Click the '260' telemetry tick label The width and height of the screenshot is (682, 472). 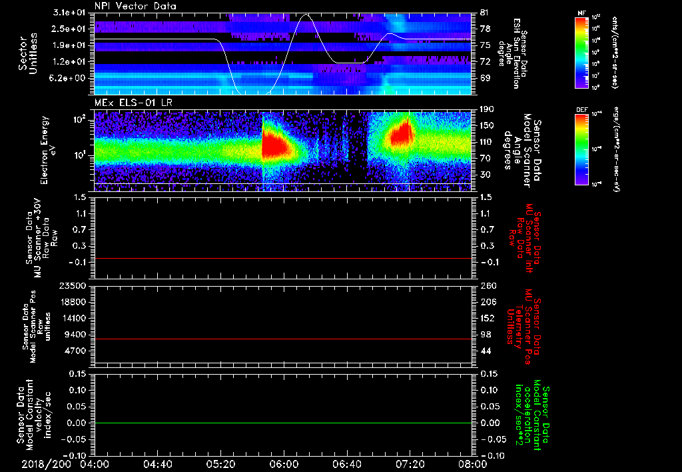[x=488, y=285]
